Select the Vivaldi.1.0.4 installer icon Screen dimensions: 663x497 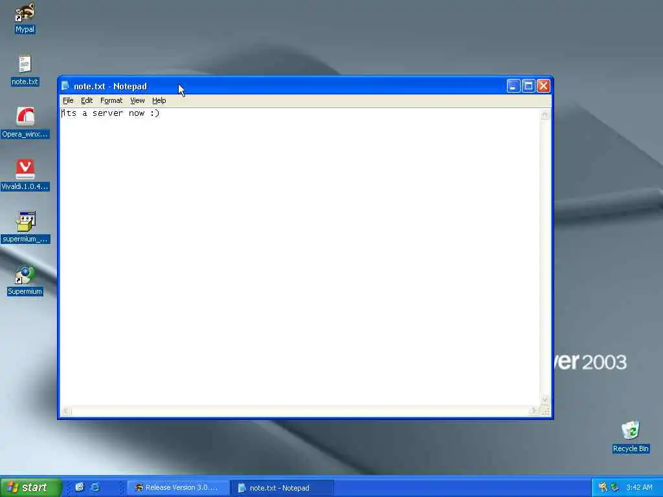click(x=25, y=175)
